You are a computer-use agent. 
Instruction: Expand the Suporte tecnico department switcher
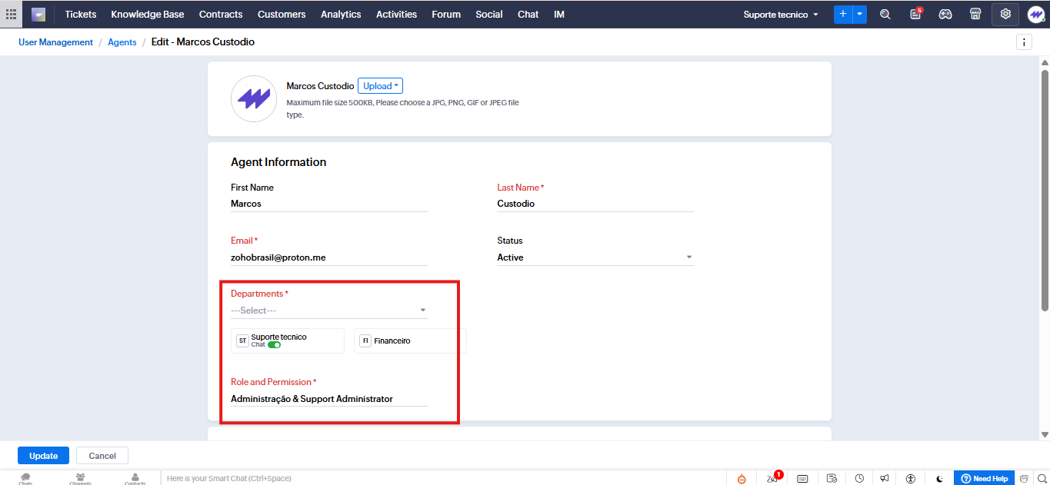coord(781,15)
